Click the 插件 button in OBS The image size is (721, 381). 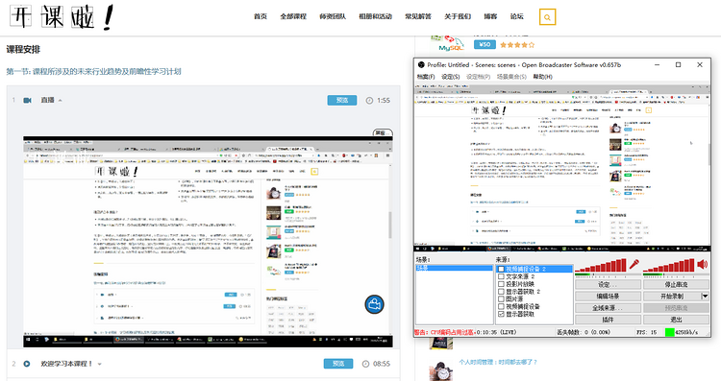point(608,320)
